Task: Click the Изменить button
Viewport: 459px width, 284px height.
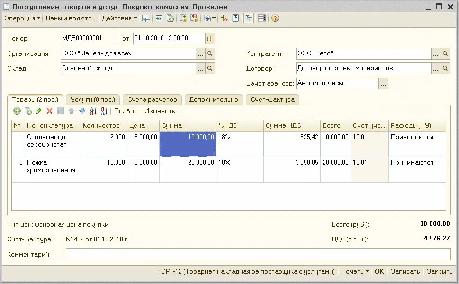Action: click(160, 111)
